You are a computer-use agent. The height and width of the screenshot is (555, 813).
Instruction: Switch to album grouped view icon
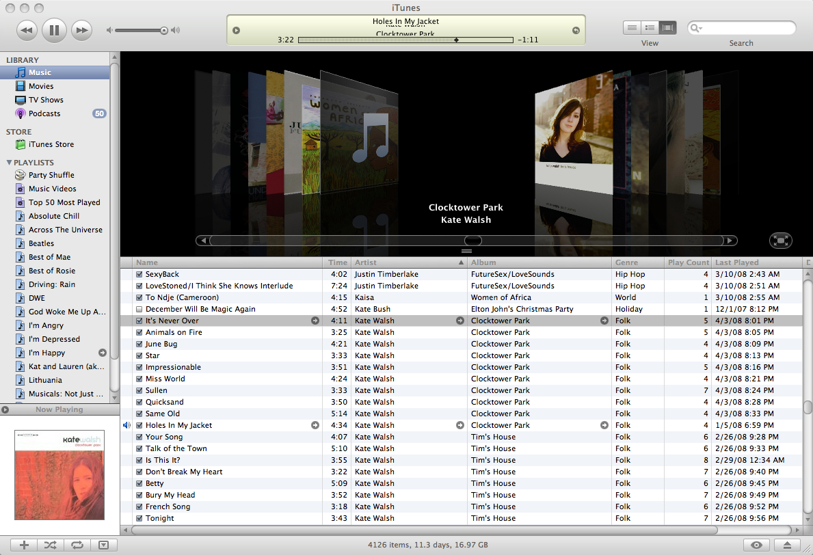(x=650, y=28)
